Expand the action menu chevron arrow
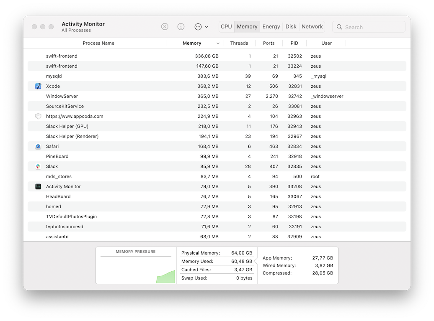 (x=207, y=27)
